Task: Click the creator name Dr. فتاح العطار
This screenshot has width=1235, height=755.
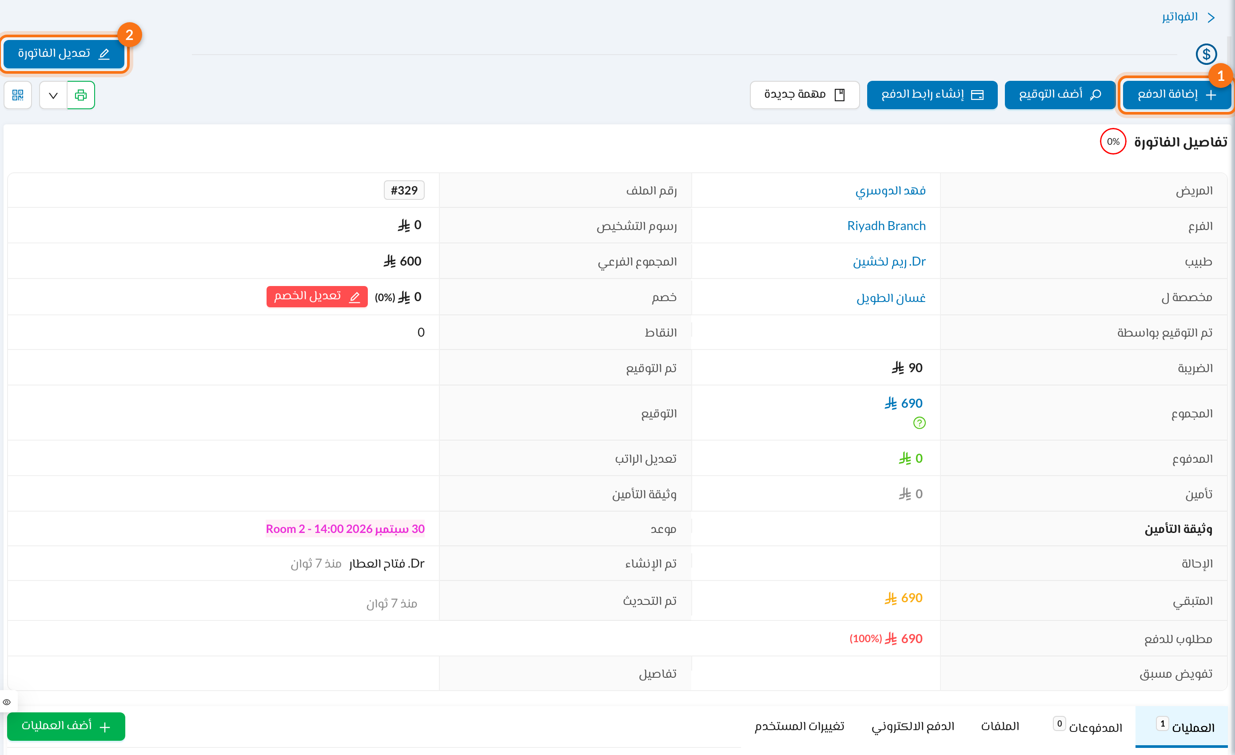Action: tap(386, 564)
